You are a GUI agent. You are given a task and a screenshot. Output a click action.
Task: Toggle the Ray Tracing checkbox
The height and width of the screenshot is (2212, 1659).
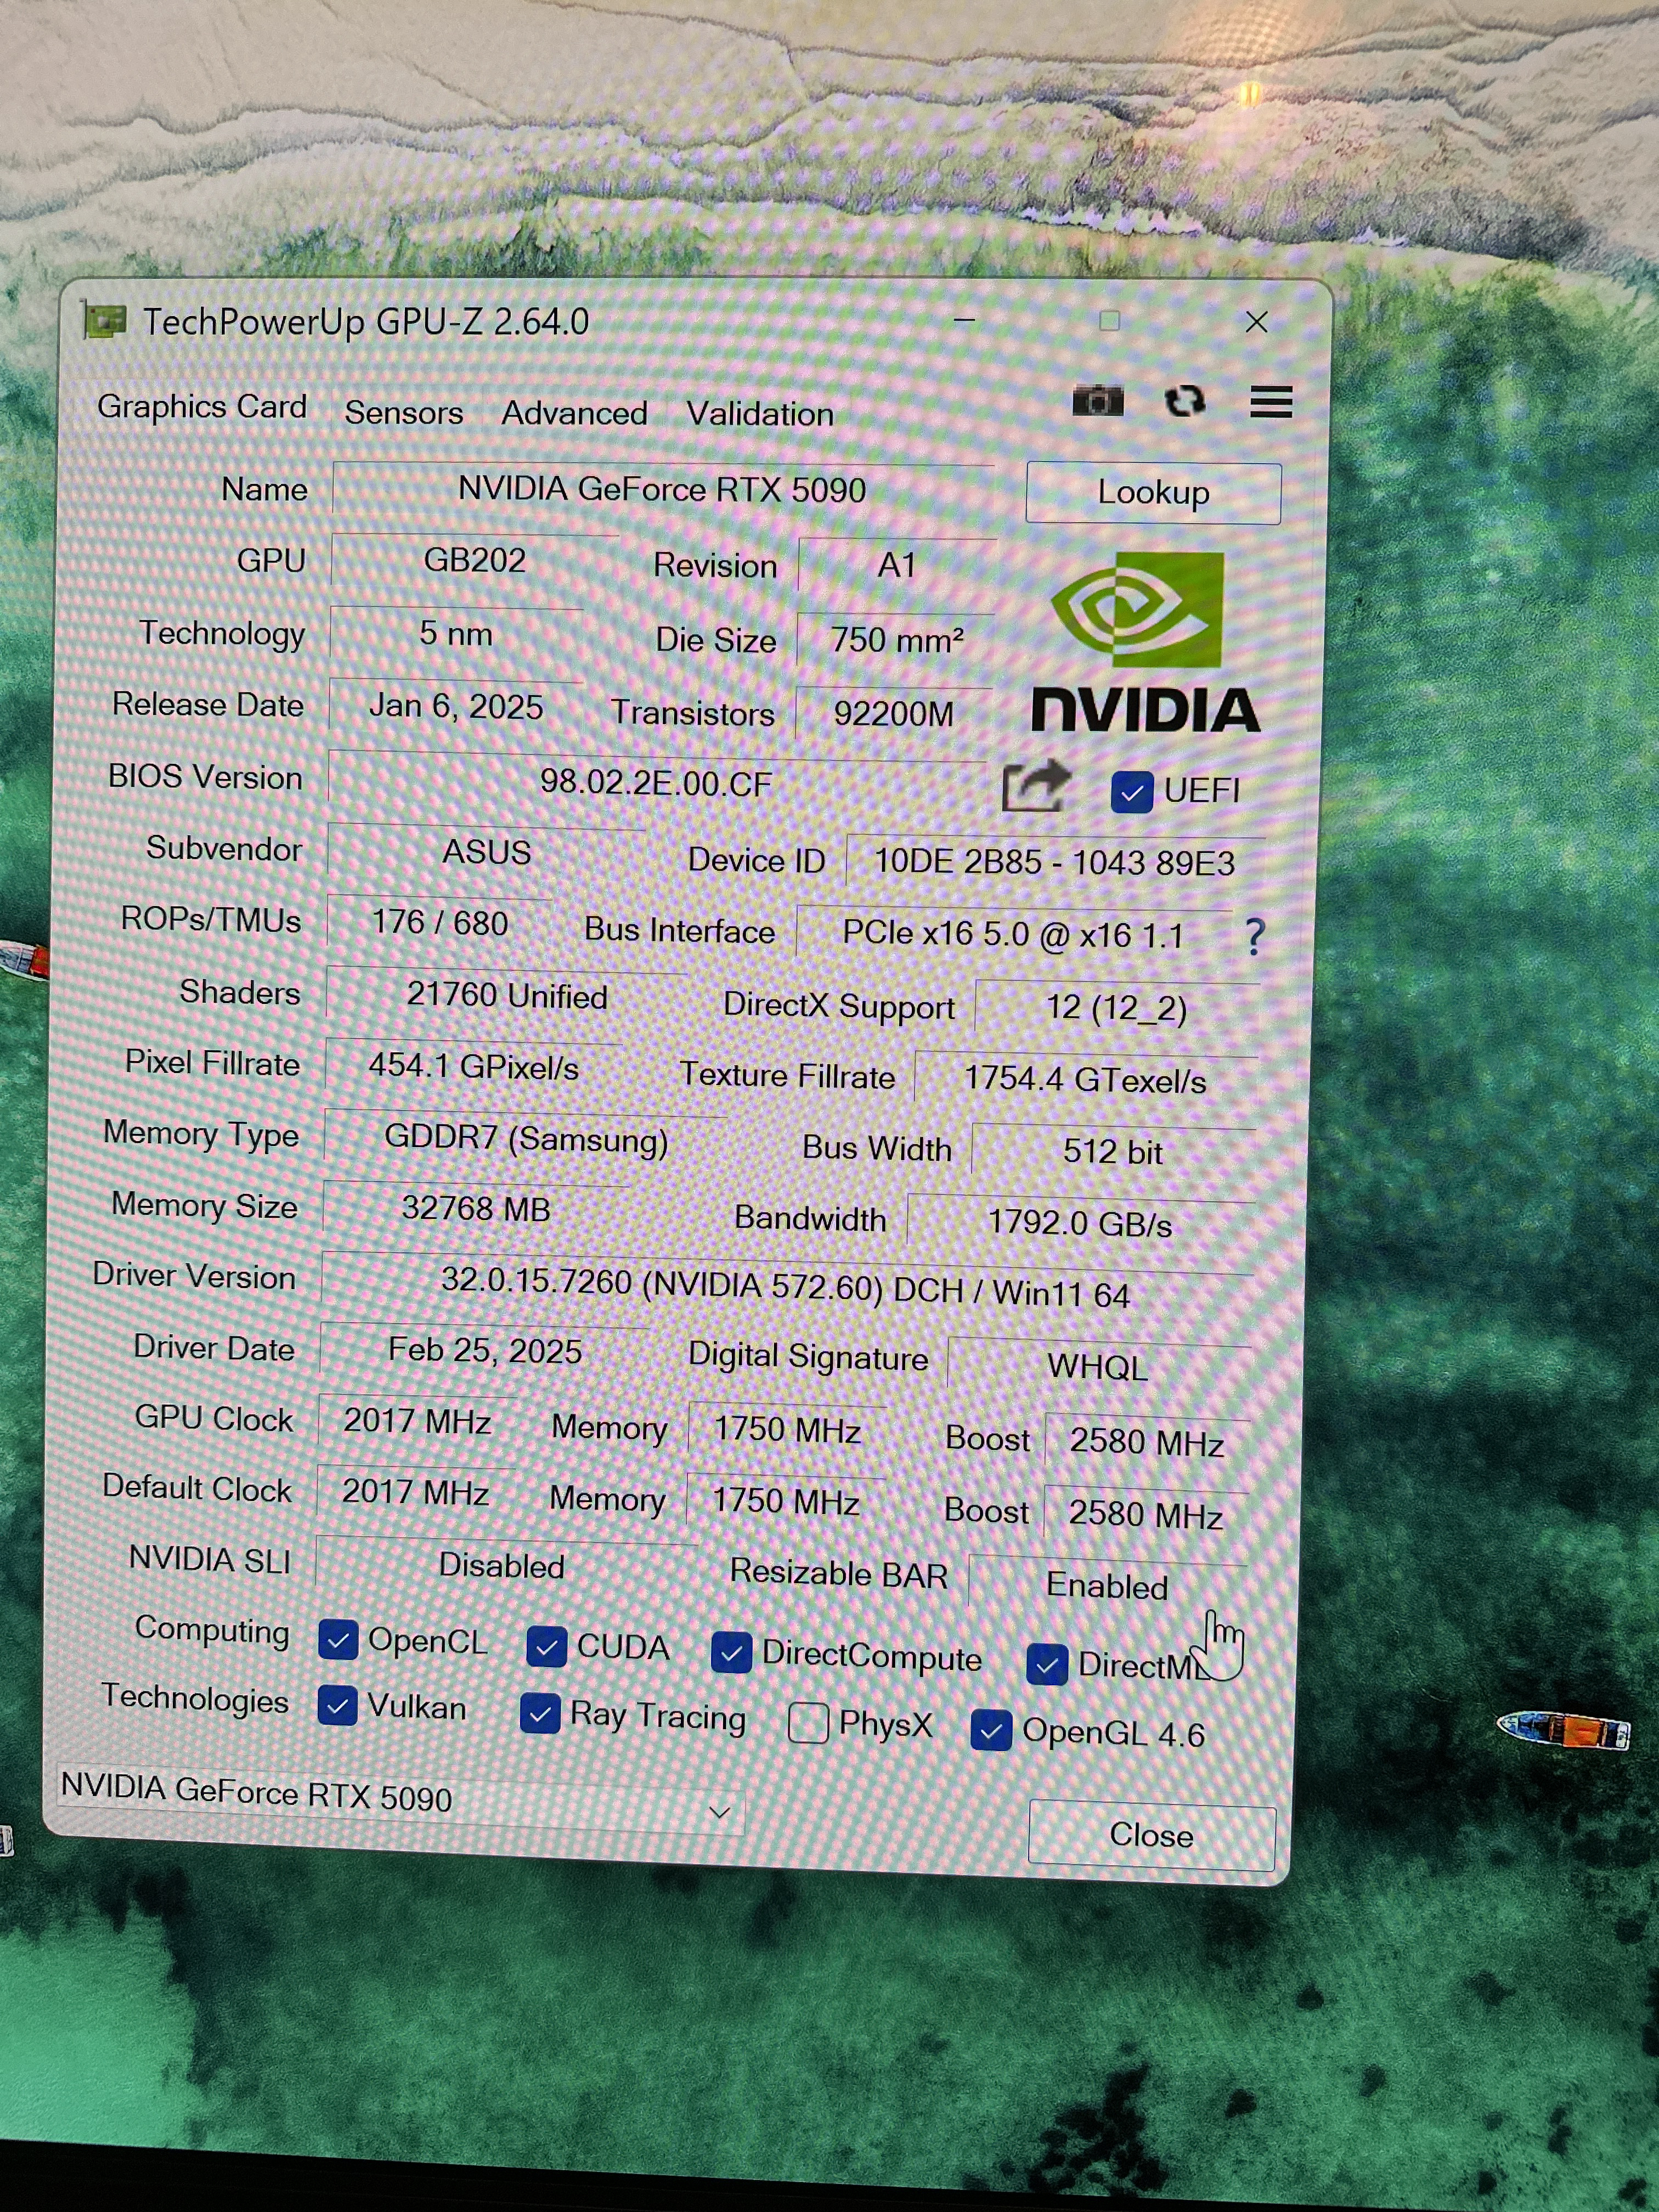pos(540,1713)
